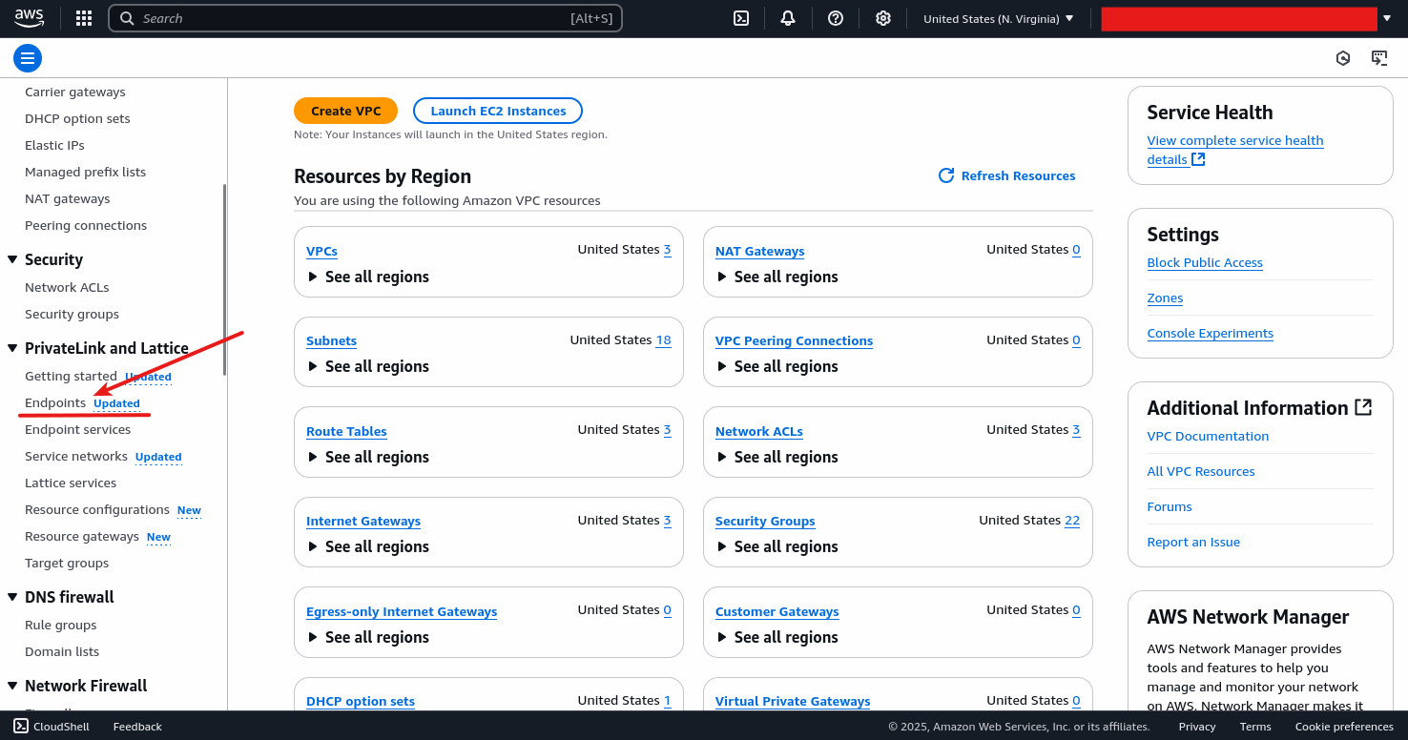This screenshot has height=740, width=1408.
Task: Expand See all regions under VPCs
Action: (x=367, y=277)
